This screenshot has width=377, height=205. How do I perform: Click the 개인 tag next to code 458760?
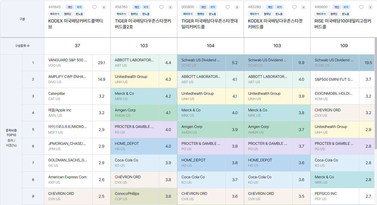tap(137, 7)
